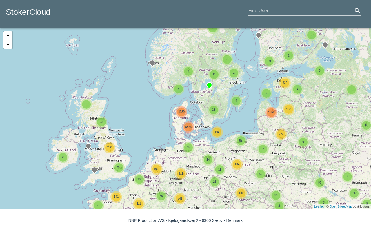Open the OpenStreetMap attribution link

pos(340,206)
